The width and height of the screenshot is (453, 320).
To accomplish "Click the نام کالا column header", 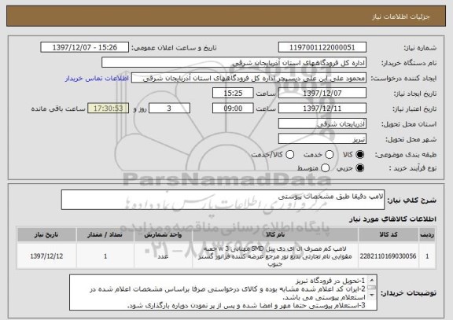I will coord(275,235).
